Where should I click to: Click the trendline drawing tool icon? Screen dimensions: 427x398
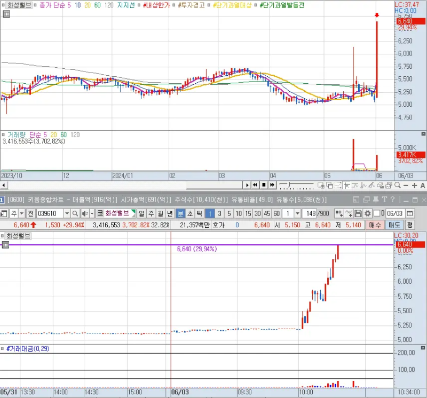coord(355,185)
